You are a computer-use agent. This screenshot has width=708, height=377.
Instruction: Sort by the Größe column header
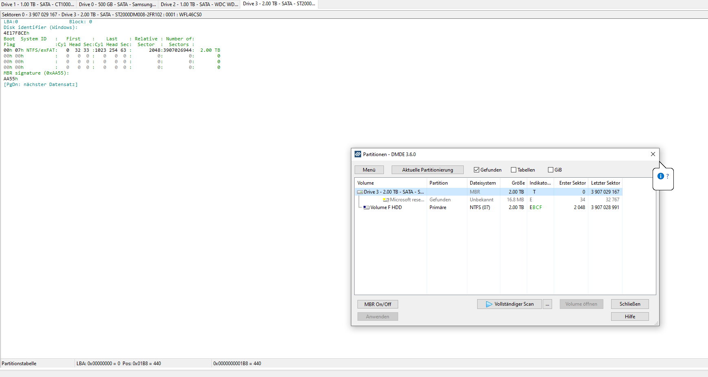(x=514, y=183)
